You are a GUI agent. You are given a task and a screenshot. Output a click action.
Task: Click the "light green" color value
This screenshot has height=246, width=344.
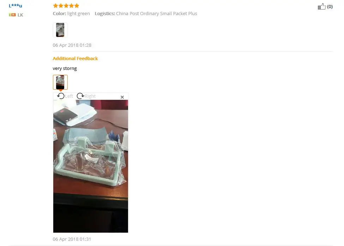pos(79,14)
